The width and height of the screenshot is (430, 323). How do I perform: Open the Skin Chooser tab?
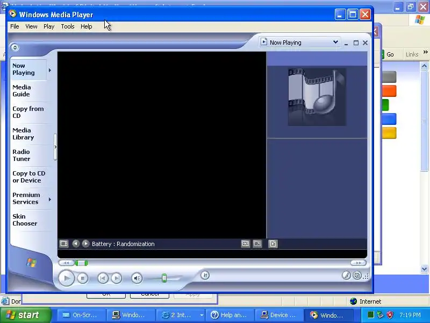tap(31, 220)
